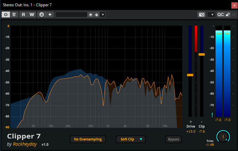This screenshot has height=151, width=238.
Task: Toggle the plugin power activate button
Action: [6, 15]
